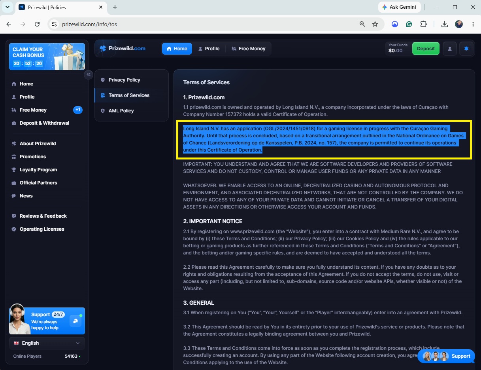Open the Home tab in top navigation

(177, 49)
